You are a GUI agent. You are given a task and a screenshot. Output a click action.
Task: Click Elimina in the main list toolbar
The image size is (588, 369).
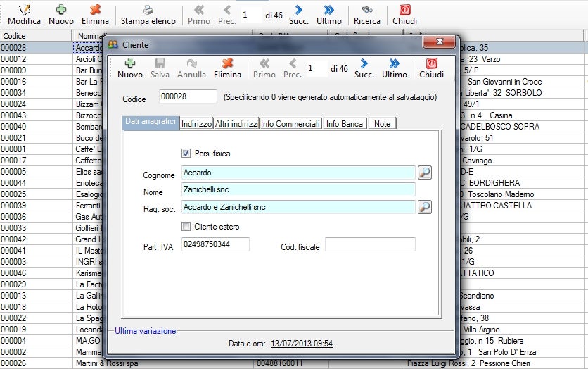(95, 15)
